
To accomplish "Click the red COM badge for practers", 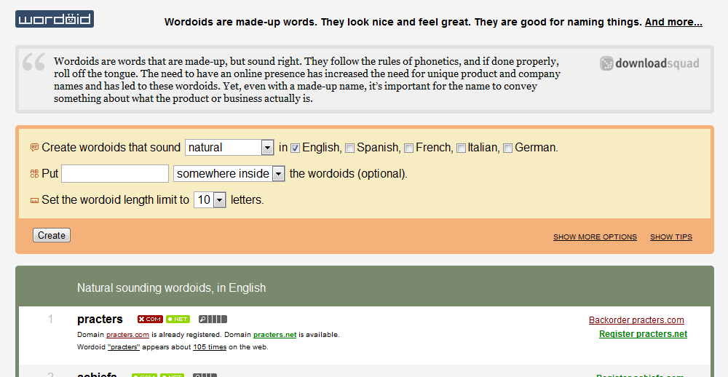I will click(x=150, y=319).
